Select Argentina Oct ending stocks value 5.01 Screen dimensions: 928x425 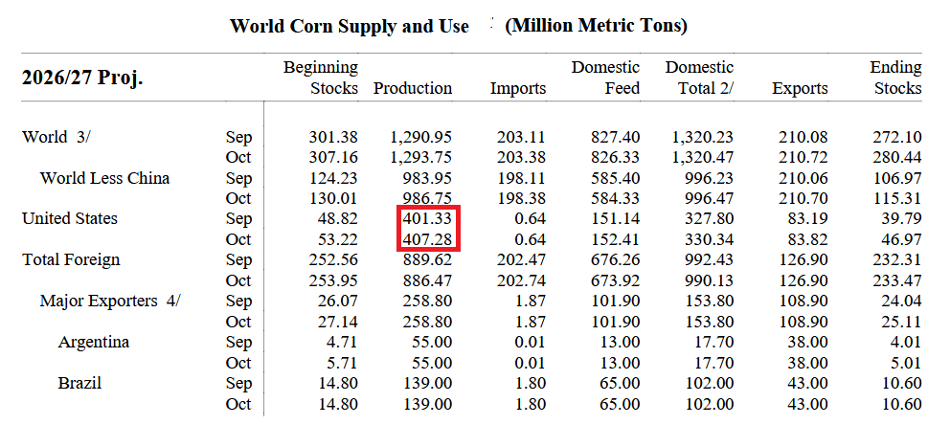[x=906, y=363]
